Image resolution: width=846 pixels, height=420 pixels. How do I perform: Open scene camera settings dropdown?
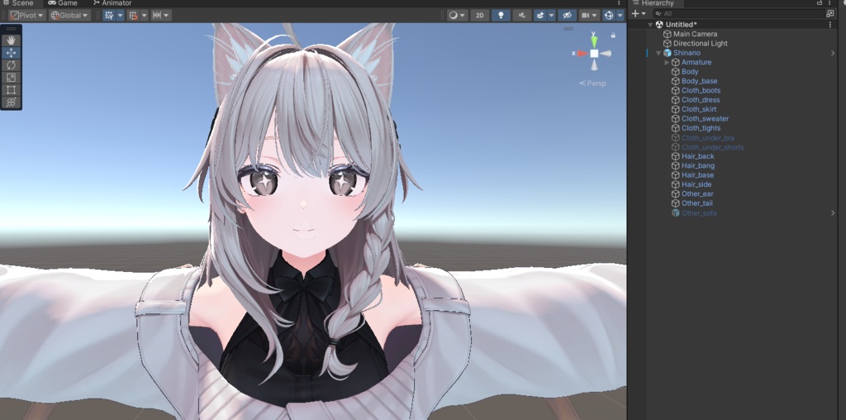(588, 15)
